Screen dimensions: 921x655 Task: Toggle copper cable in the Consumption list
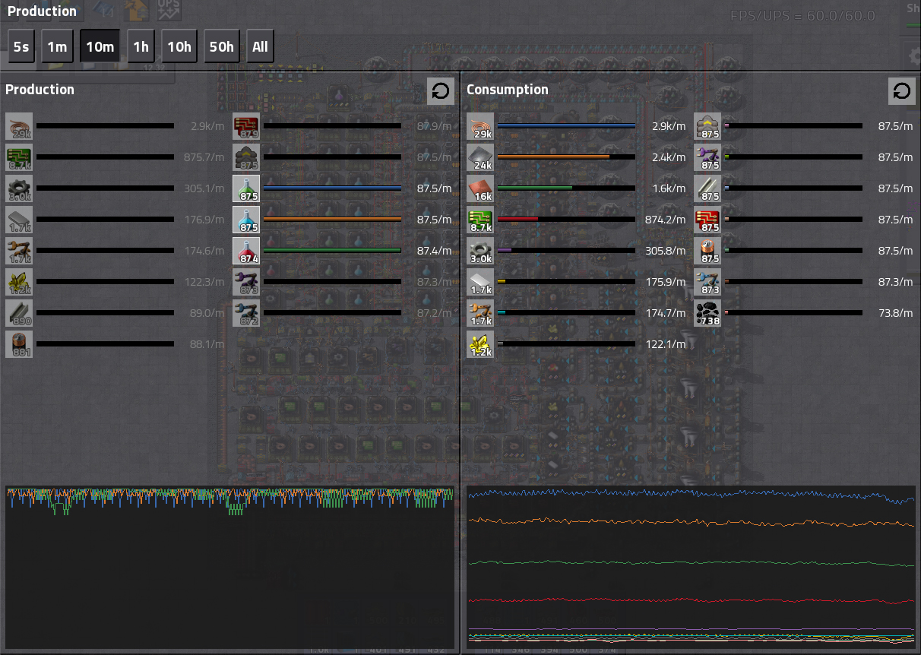pos(480,126)
